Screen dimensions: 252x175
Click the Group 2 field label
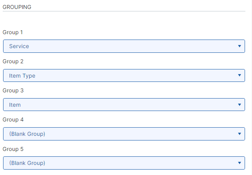[13, 61]
